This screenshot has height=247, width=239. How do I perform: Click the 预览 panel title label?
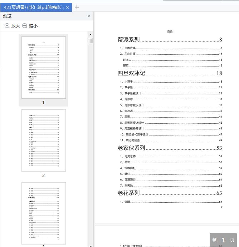pos(7,16)
